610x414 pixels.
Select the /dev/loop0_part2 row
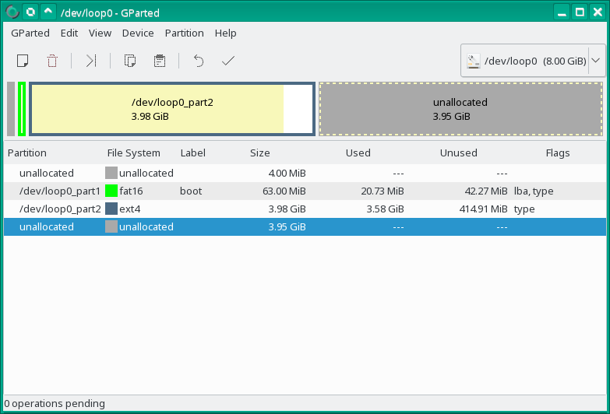[305, 209]
